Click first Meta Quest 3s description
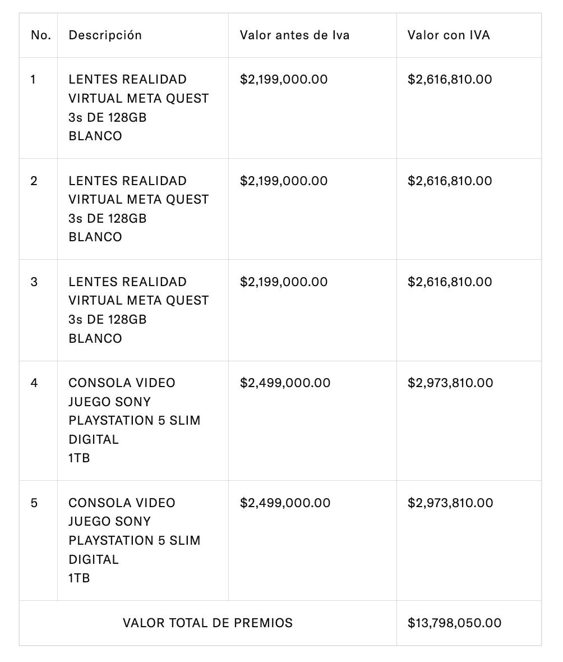This screenshot has height=662, width=563. pos(138,108)
